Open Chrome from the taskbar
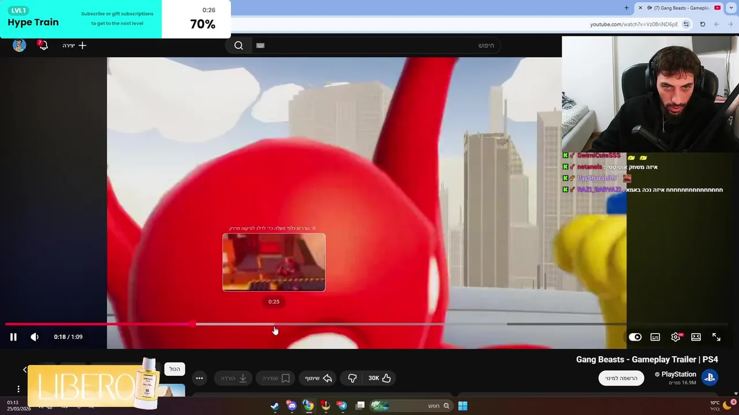This screenshot has width=739, height=415. (x=308, y=406)
